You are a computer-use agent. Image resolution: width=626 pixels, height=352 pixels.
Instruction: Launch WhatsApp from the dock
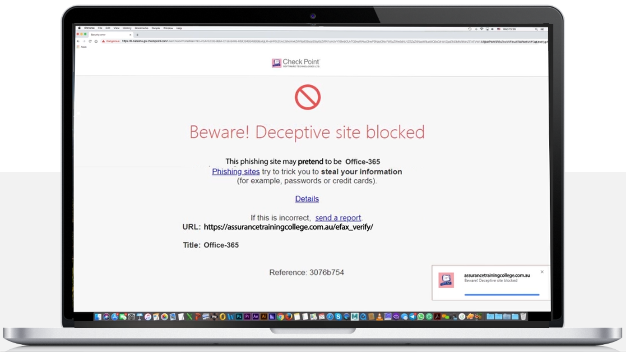pos(421,317)
